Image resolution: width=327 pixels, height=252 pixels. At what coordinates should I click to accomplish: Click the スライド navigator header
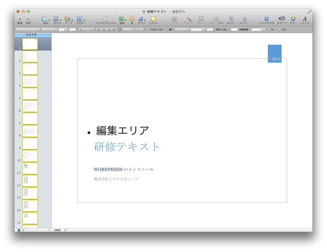pos(33,35)
